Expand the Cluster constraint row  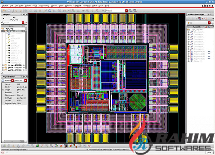tap(188, 61)
